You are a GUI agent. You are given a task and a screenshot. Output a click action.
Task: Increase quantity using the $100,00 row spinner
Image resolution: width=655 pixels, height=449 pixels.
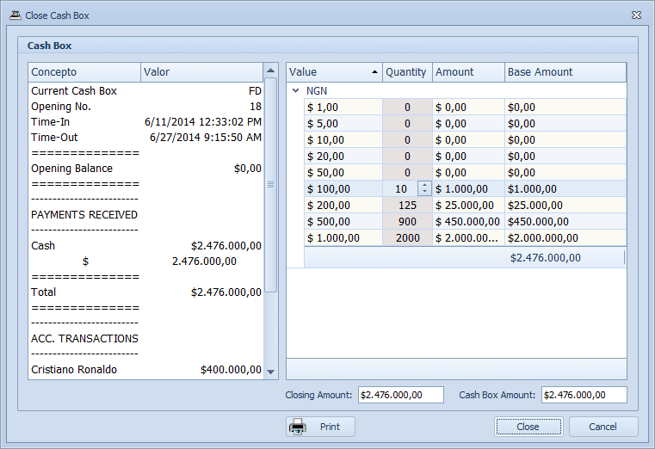pyautogui.click(x=424, y=185)
